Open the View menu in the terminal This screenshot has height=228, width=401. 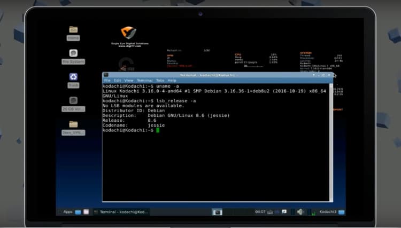point(129,81)
